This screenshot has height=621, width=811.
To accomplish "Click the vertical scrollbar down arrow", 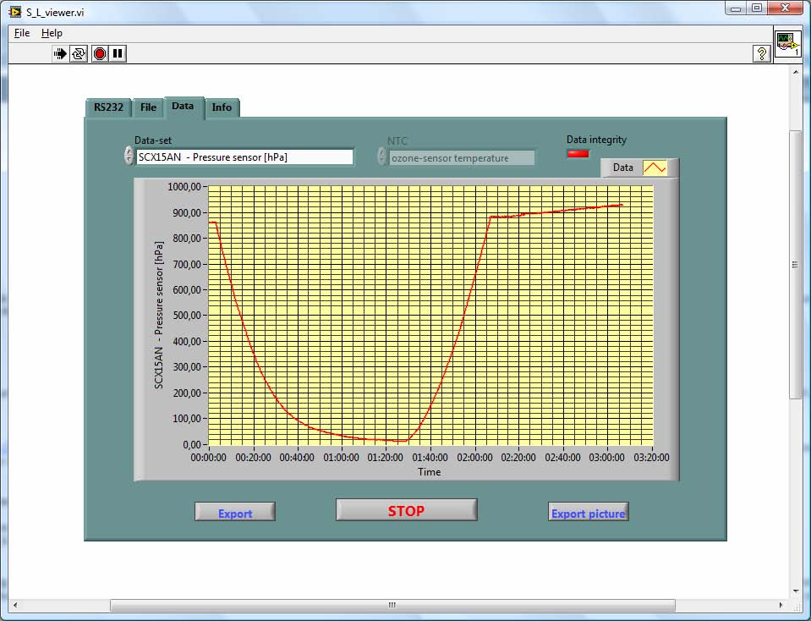I will click(796, 591).
